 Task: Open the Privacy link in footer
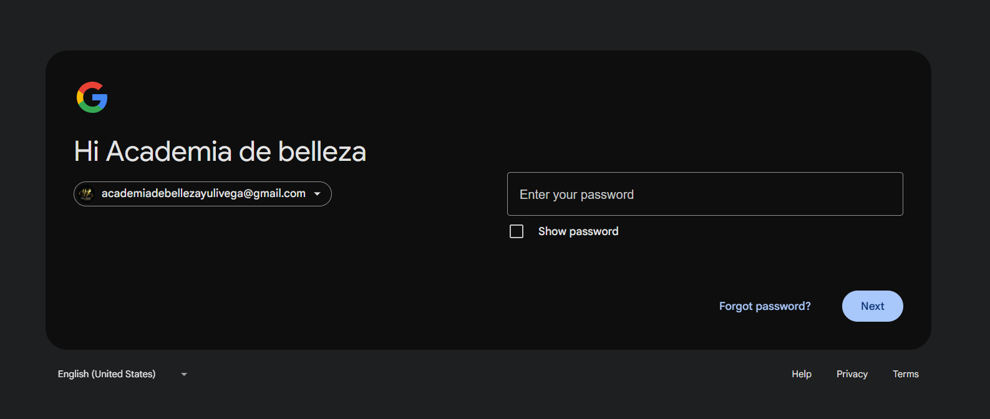(852, 374)
